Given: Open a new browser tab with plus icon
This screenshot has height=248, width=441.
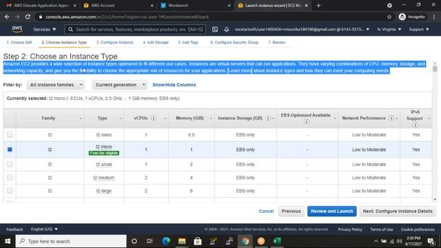Looking at the screenshot, I should tap(318, 6).
